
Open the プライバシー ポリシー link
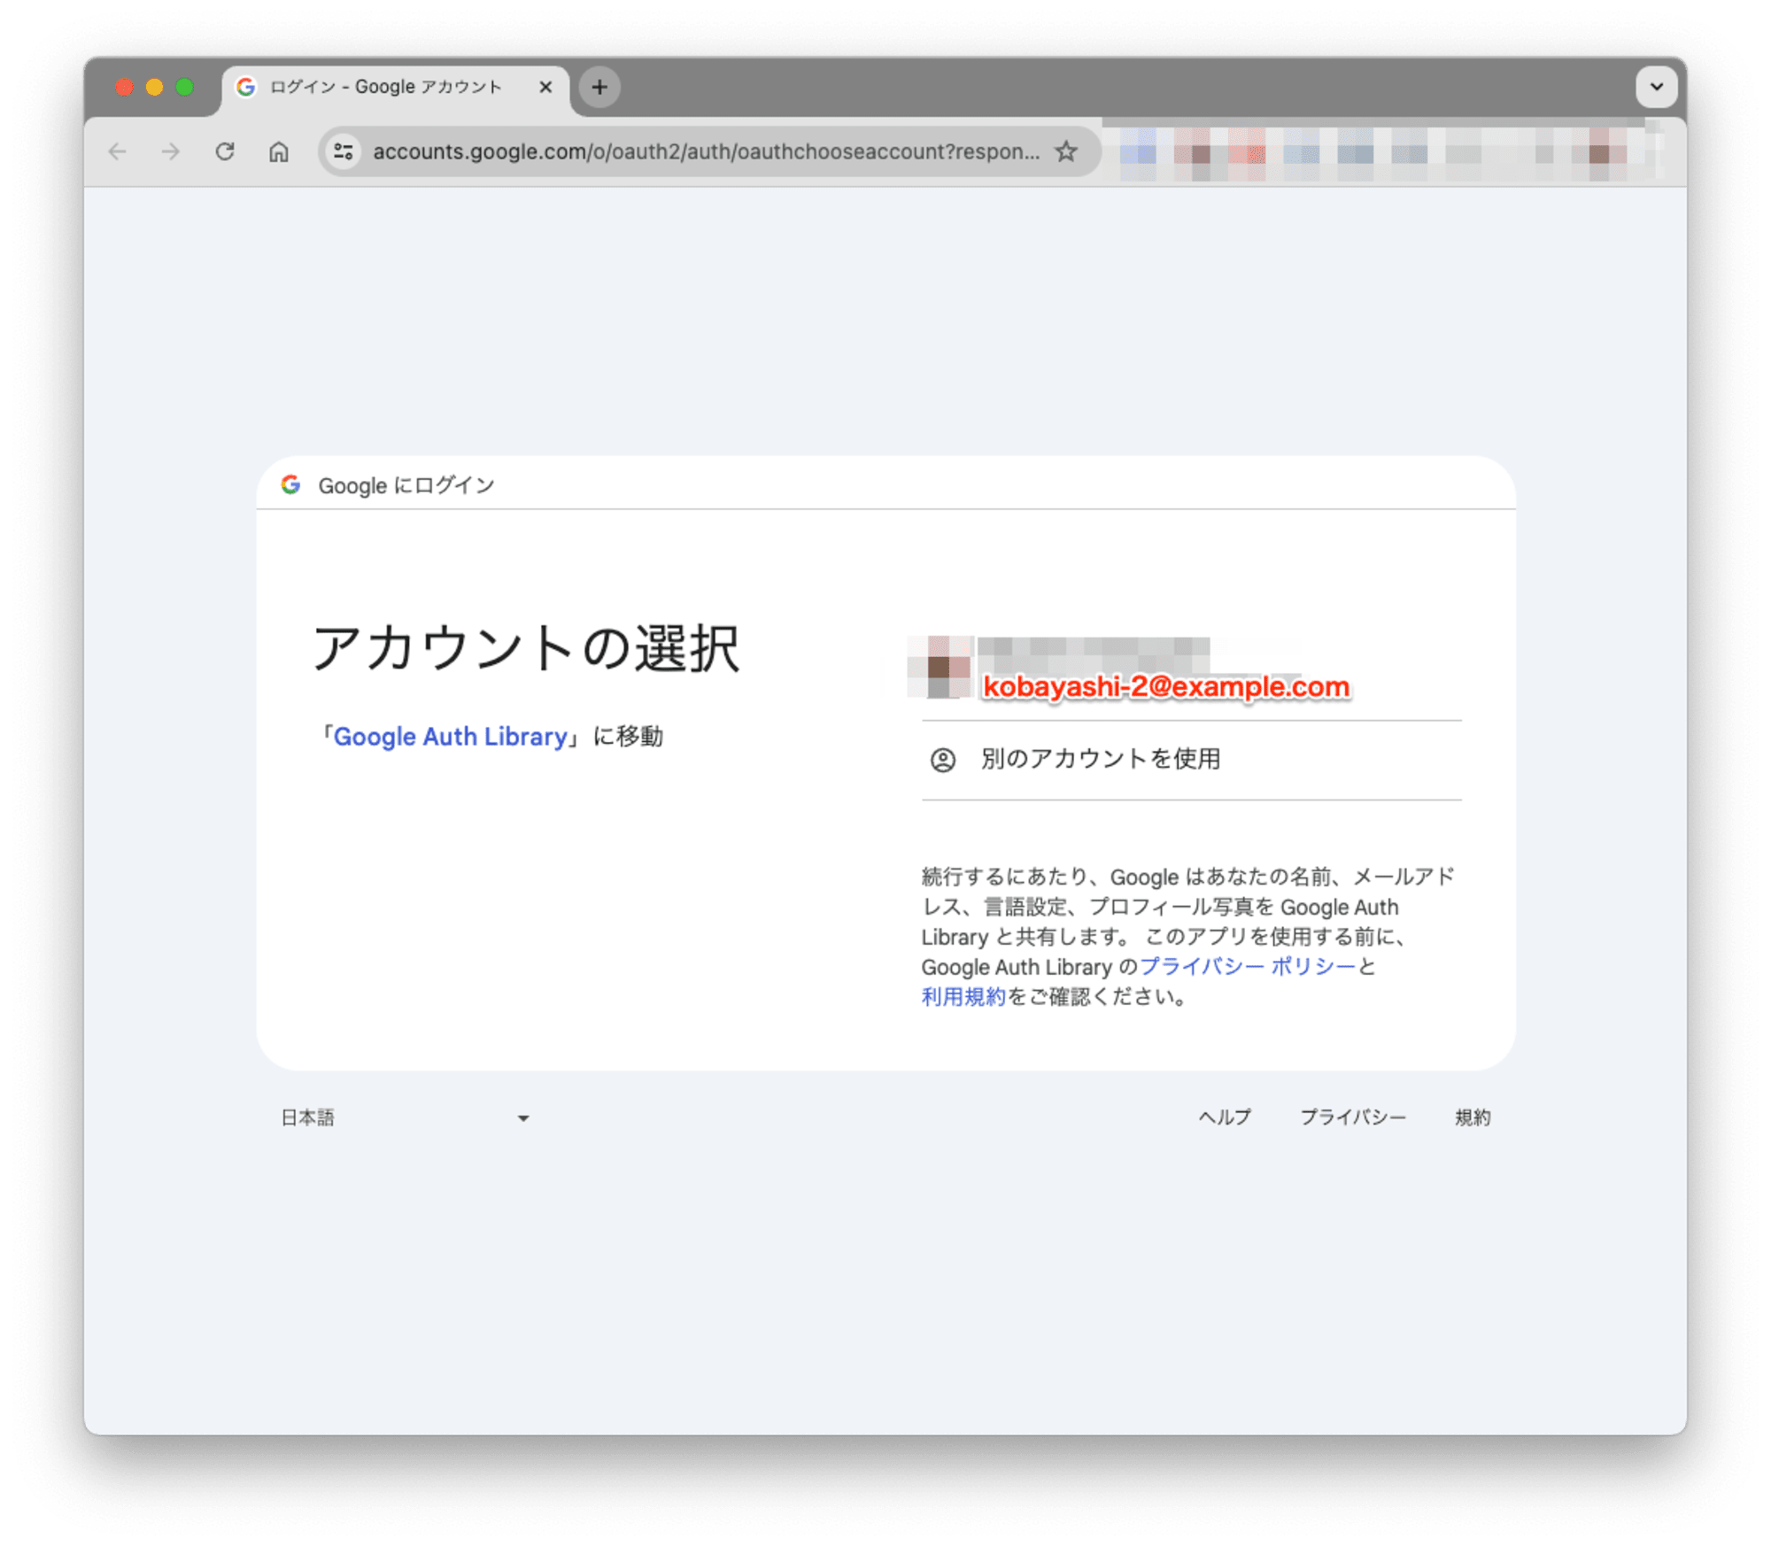click(1248, 967)
